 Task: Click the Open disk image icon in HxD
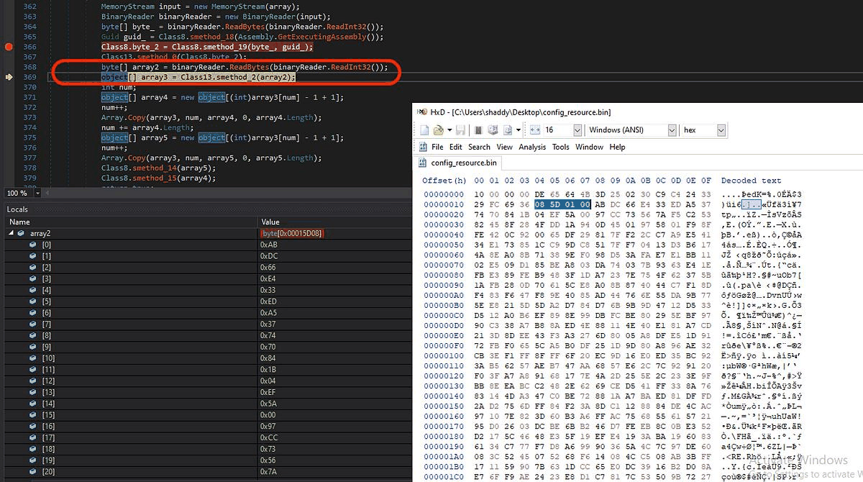(508, 130)
